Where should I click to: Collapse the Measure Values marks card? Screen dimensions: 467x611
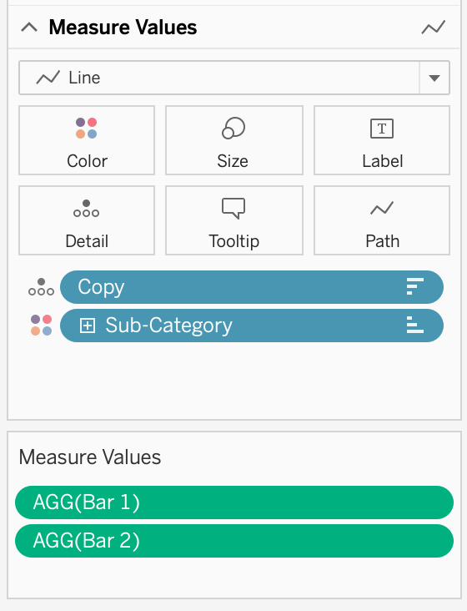pos(29,28)
